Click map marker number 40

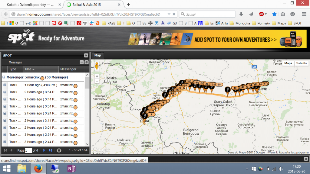coord(235,88)
